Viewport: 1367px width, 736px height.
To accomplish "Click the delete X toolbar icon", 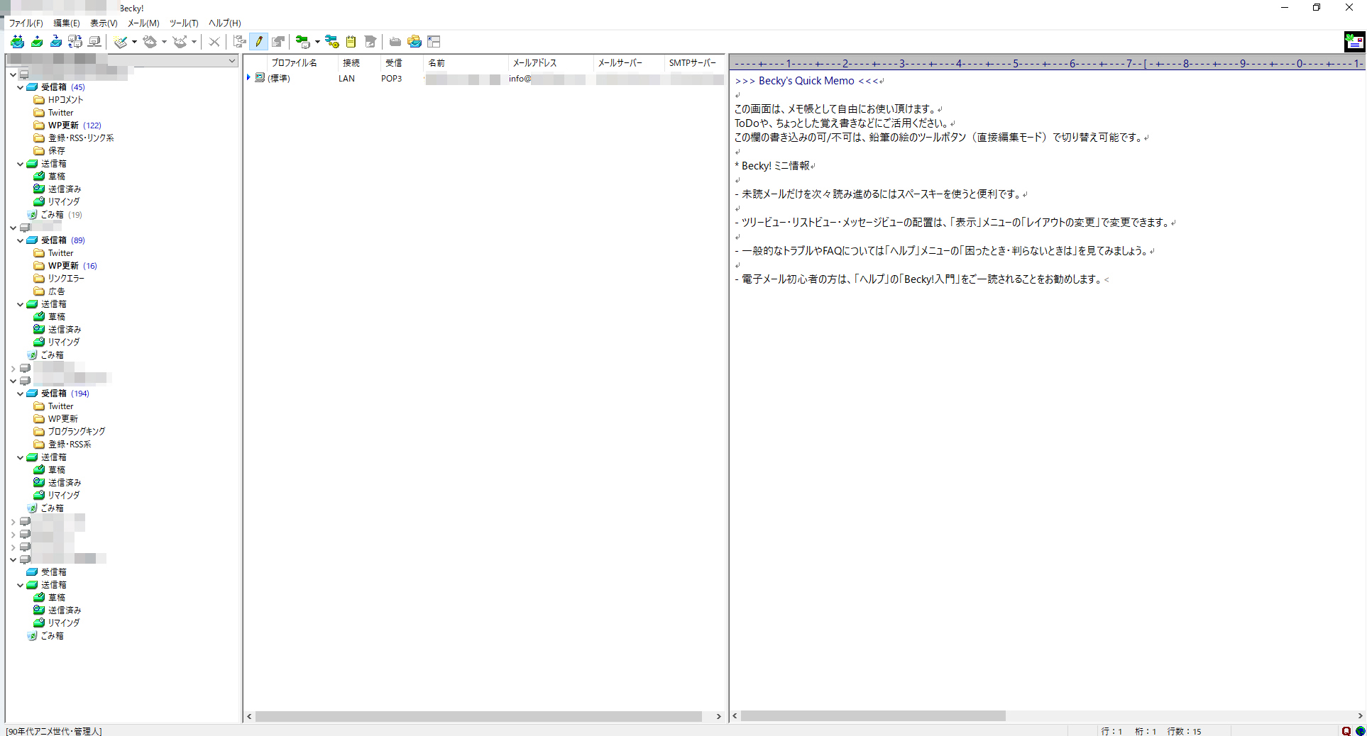I will (x=214, y=42).
